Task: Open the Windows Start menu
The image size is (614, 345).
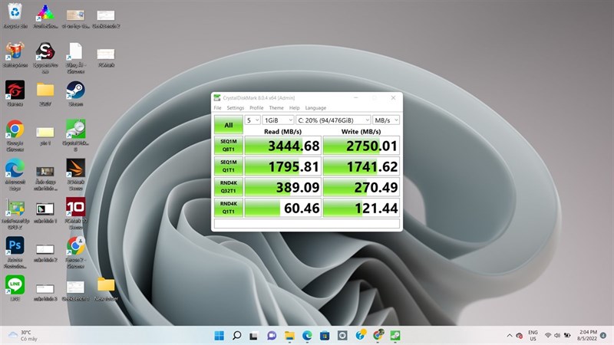Action: coord(220,335)
